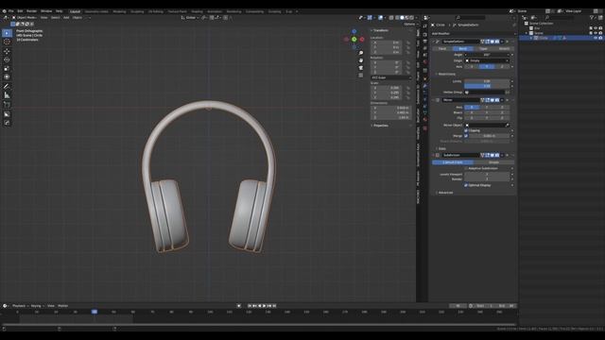Viewport: 605px width, 340px height.
Task: Switch to solid viewport shading
Action: click(x=402, y=18)
